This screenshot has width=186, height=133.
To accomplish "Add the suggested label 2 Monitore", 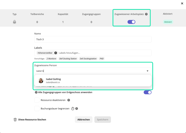I will point(51,59).
